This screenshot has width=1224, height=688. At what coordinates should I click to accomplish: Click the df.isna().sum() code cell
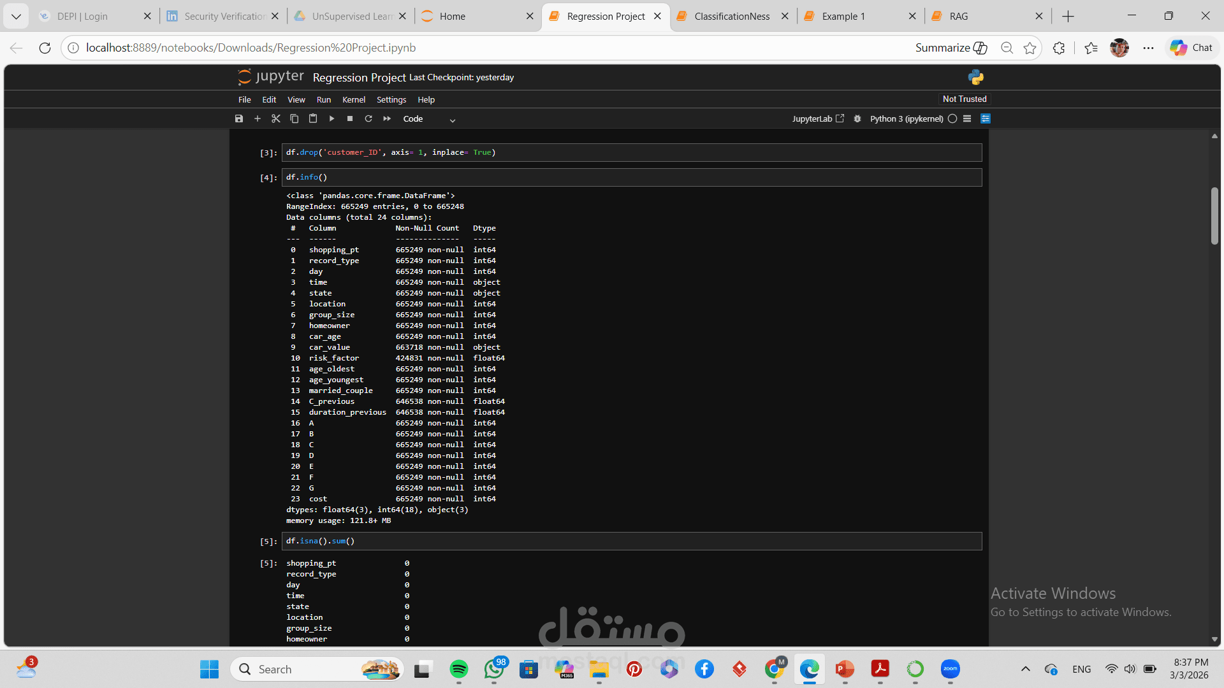tap(631, 541)
